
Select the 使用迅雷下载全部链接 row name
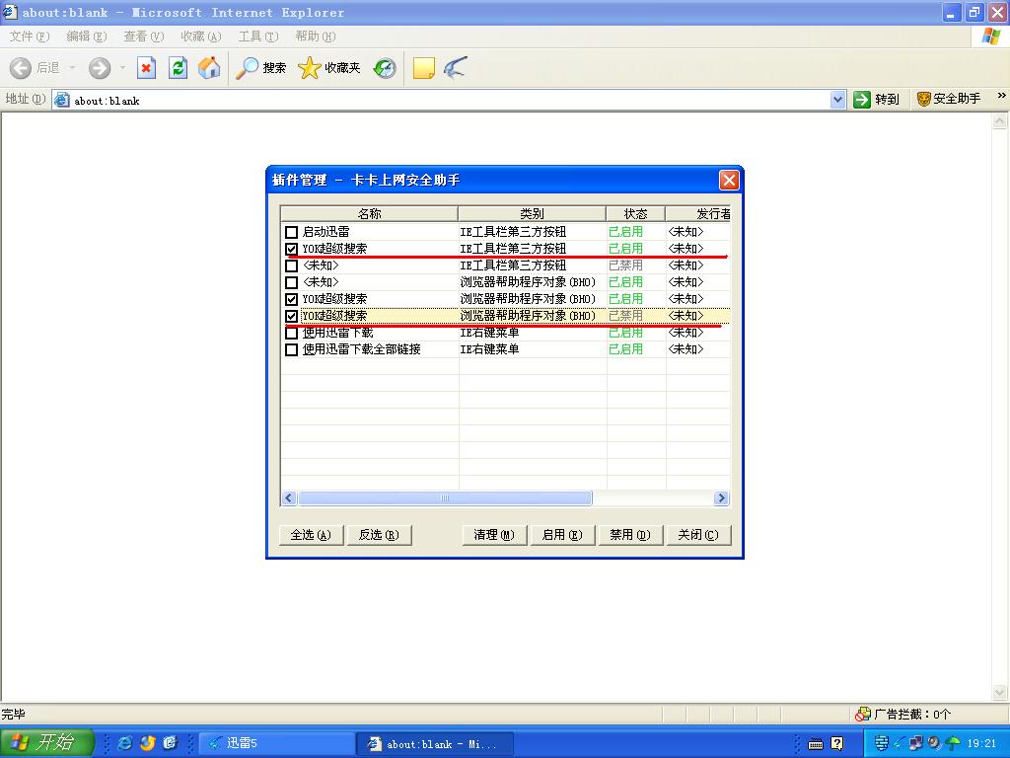361,349
